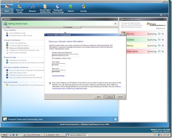Click the View installation issues icon
The width and height of the screenshot is (172, 138).
click(7, 33)
